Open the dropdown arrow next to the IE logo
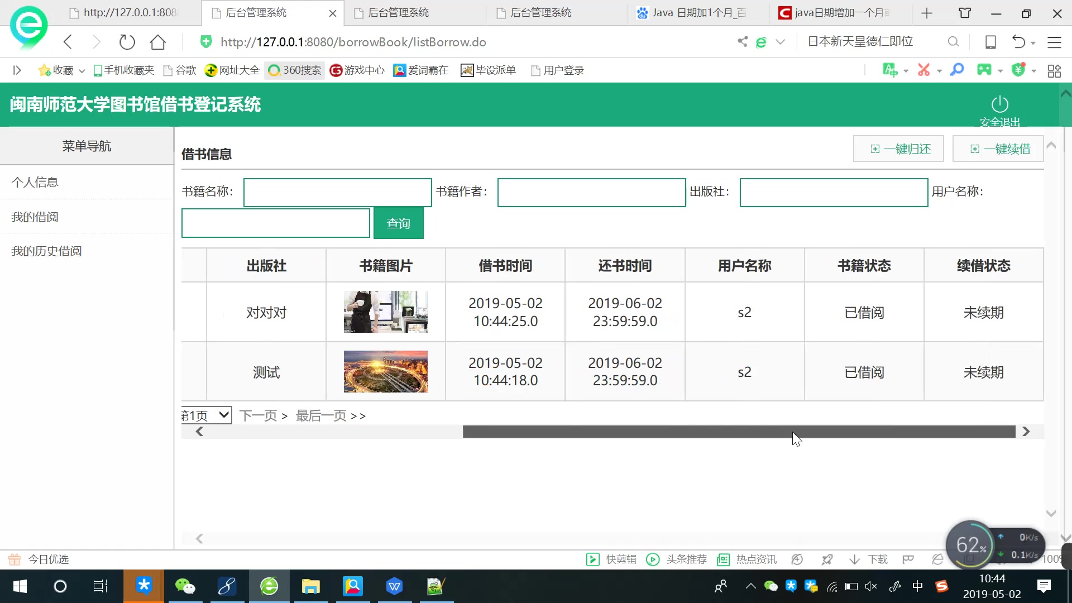The width and height of the screenshot is (1072, 603). click(x=781, y=41)
